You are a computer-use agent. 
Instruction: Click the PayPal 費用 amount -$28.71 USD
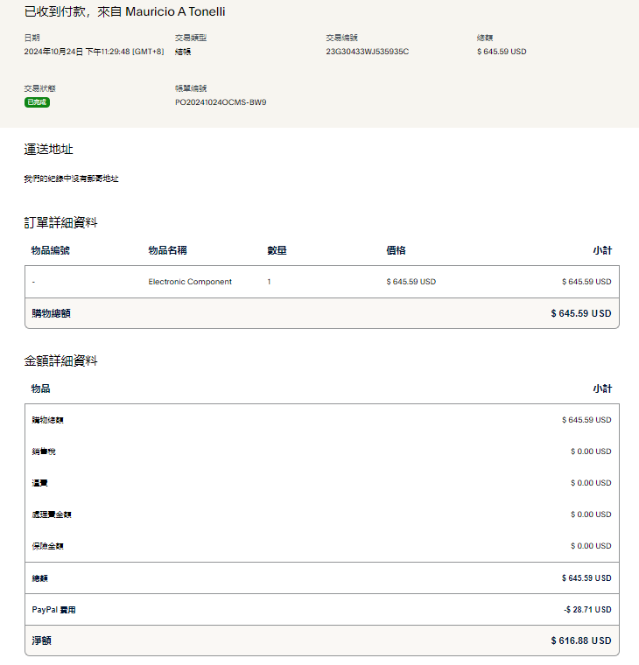587,610
